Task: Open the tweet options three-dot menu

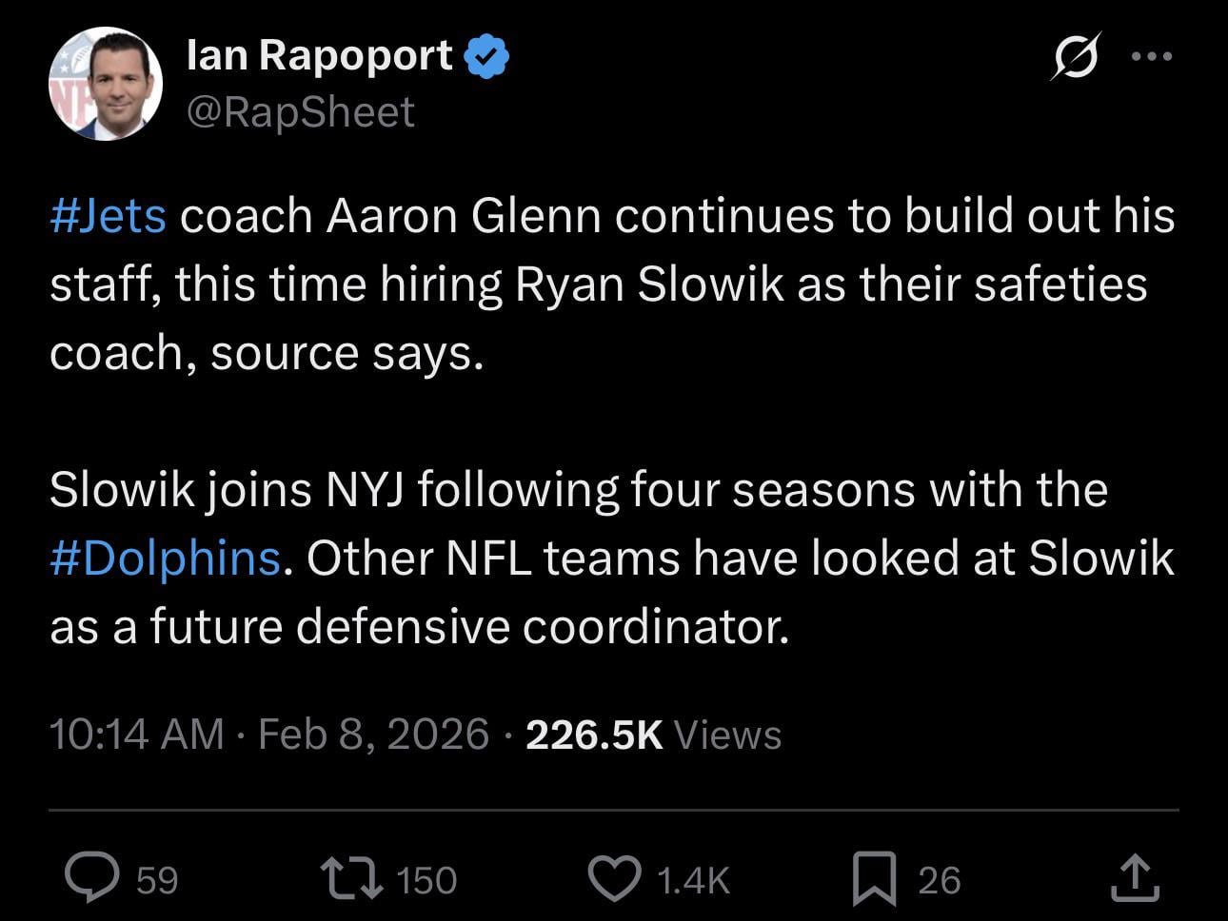Action: point(1153,54)
